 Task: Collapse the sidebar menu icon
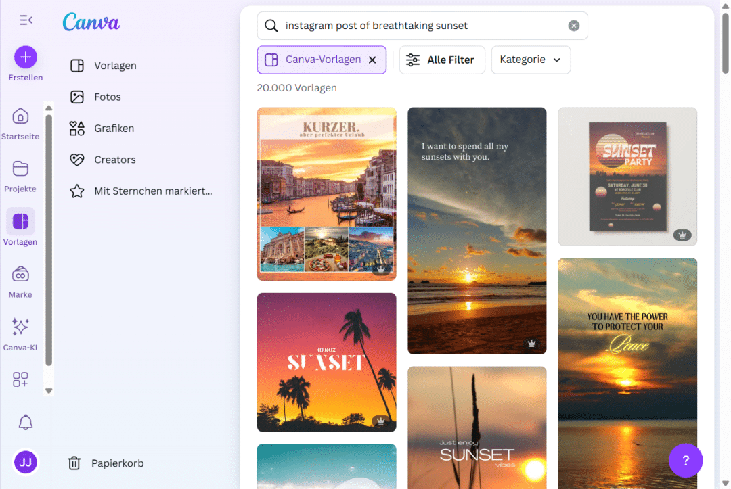[26, 20]
